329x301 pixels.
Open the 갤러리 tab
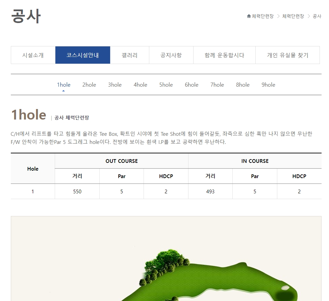pos(130,55)
